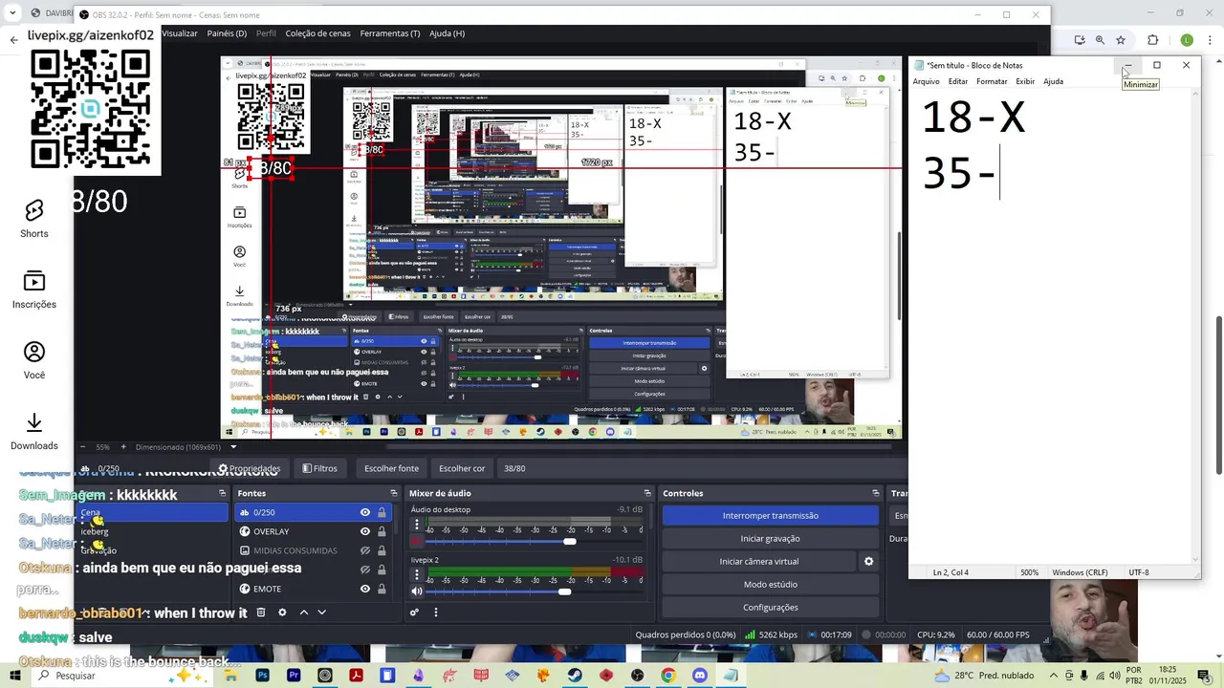The width and height of the screenshot is (1224, 688).
Task: Open Áudio do desktop options dots
Action: [x=416, y=525]
